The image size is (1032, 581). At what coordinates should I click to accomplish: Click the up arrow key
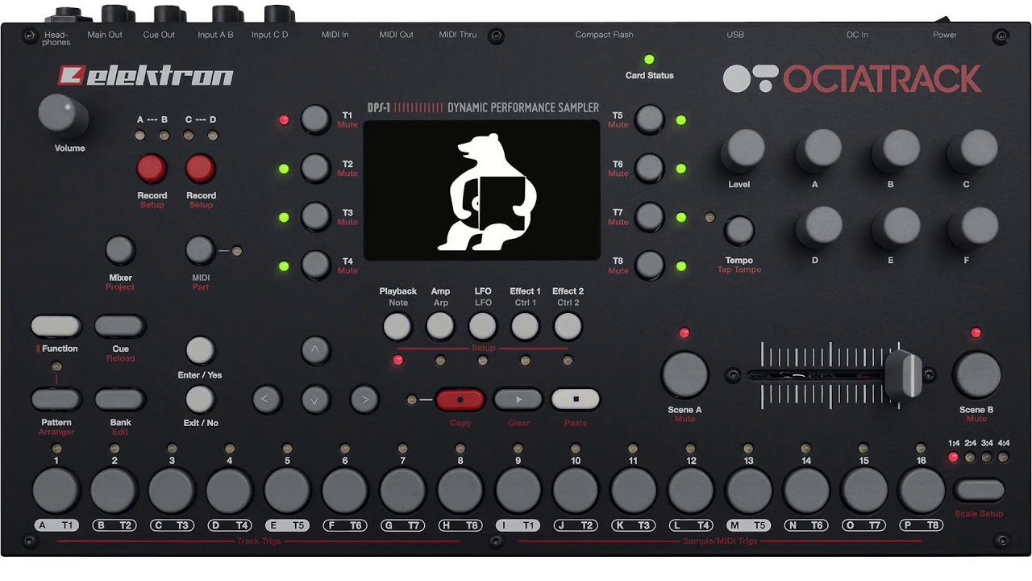(x=316, y=351)
